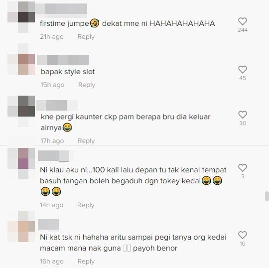This screenshot has width=269, height=268.
Task: Tap heart icon on 'bapak style siot' comment
Action: coord(243,70)
